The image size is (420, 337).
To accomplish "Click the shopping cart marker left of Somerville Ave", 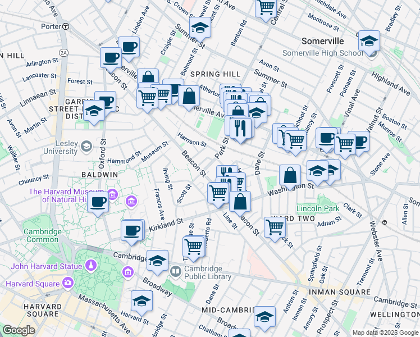I will click(147, 99).
